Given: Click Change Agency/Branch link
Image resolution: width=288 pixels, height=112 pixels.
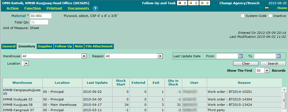Looking at the screenshot, I should pyautogui.click(x=239, y=3).
